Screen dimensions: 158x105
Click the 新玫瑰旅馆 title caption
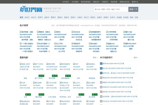[x=65, y=78]
